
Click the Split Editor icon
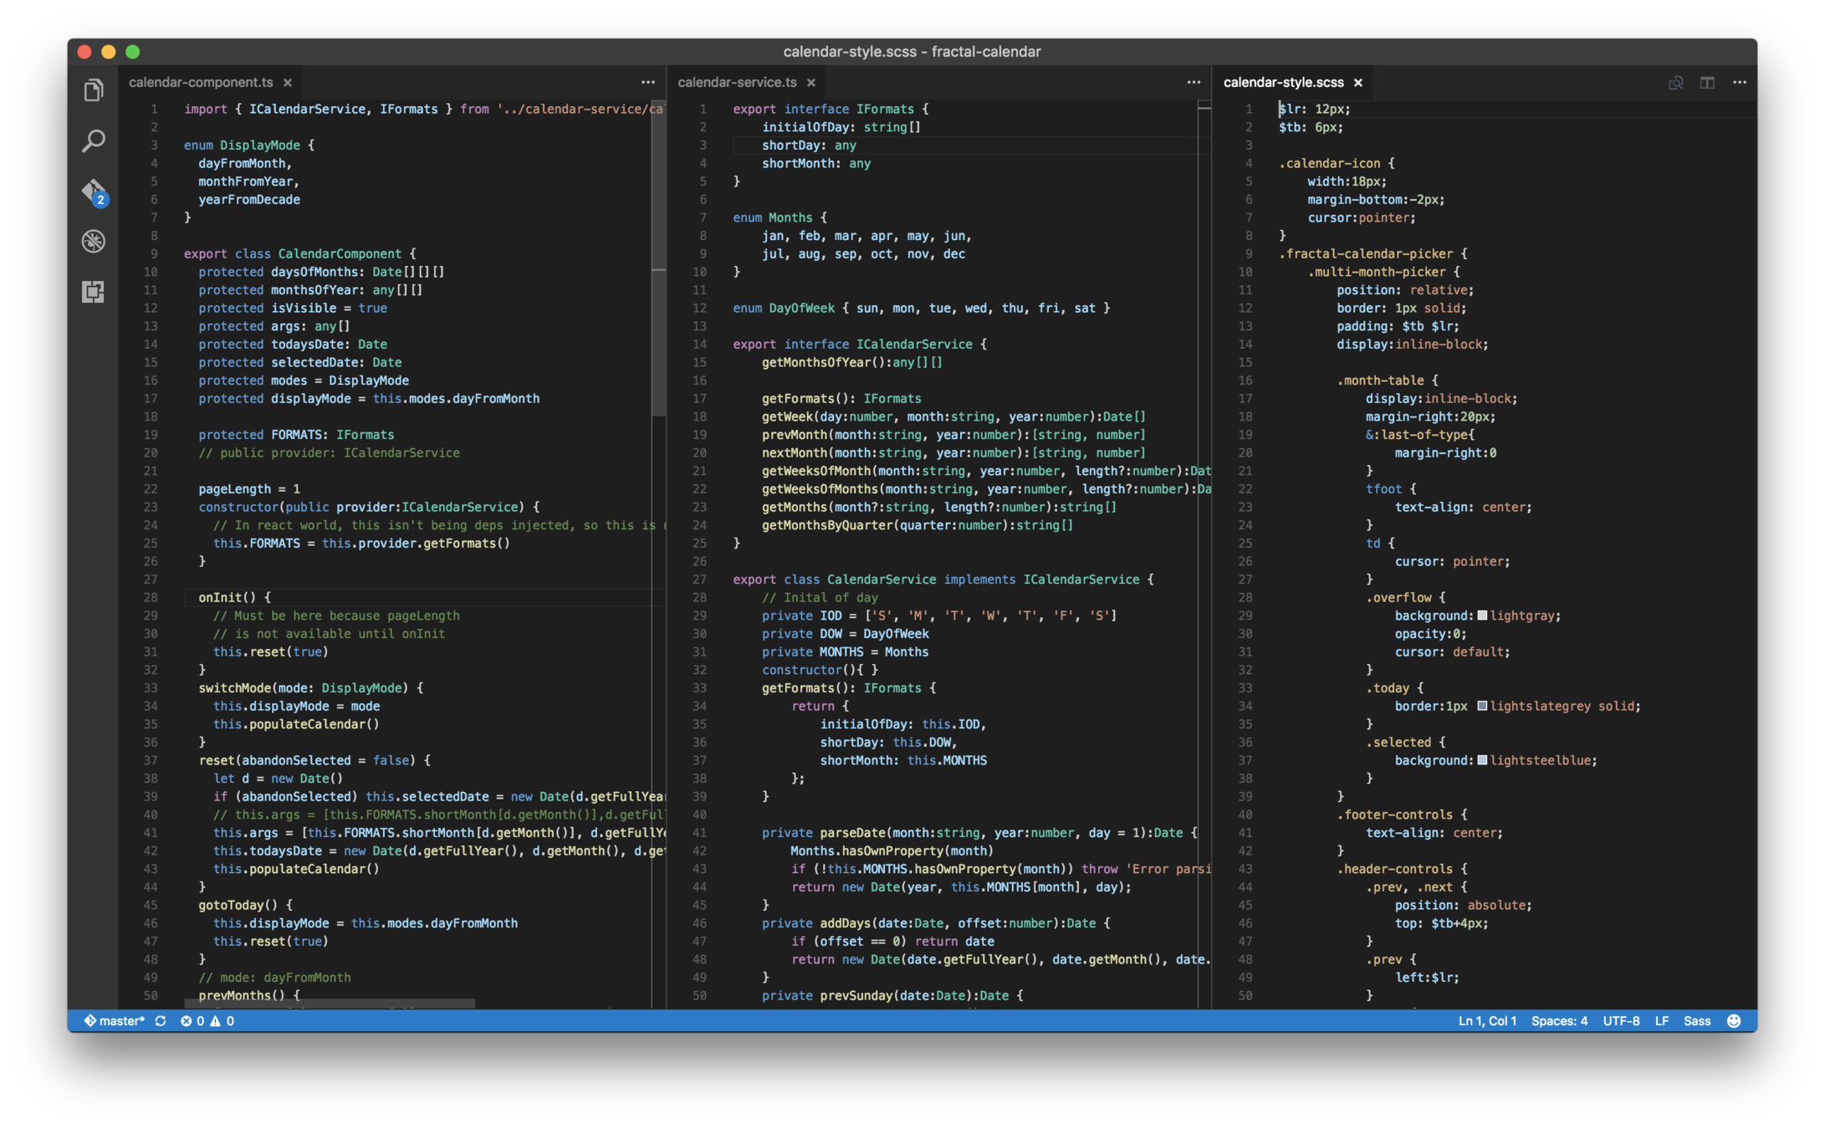click(x=1708, y=83)
